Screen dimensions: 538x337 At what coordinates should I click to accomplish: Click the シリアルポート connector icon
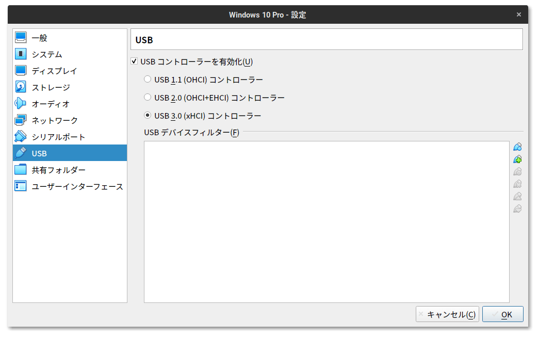point(21,137)
